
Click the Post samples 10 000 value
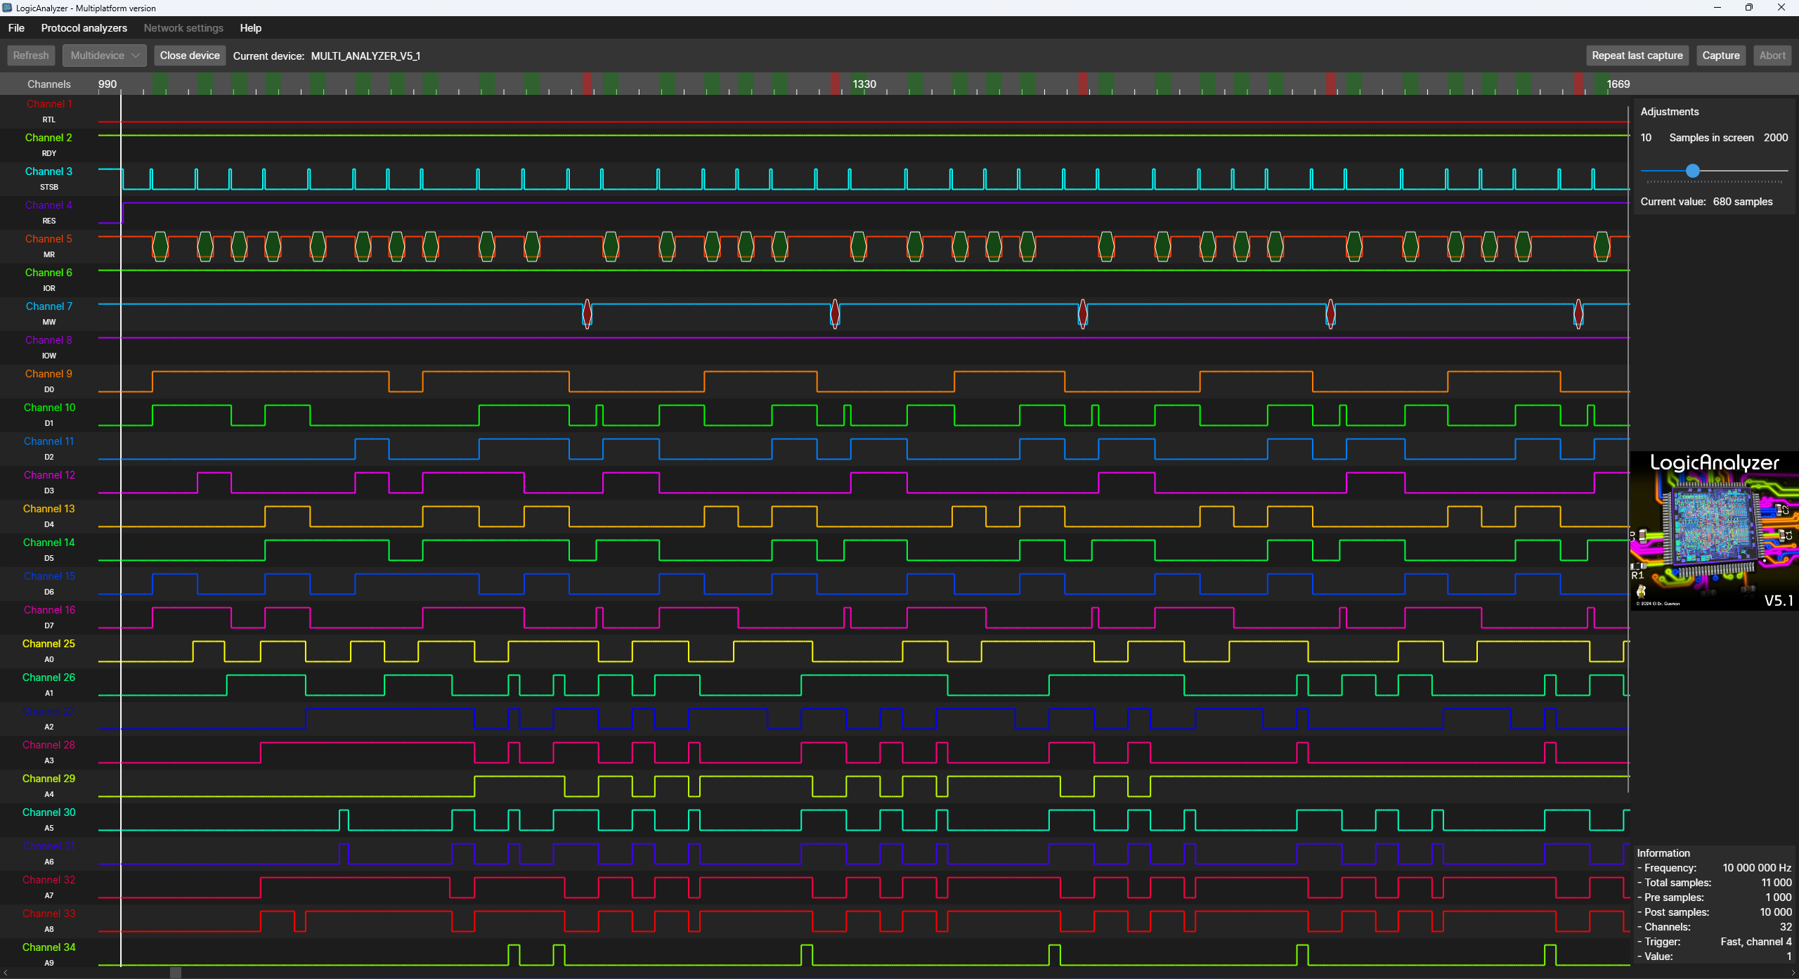tap(1775, 912)
